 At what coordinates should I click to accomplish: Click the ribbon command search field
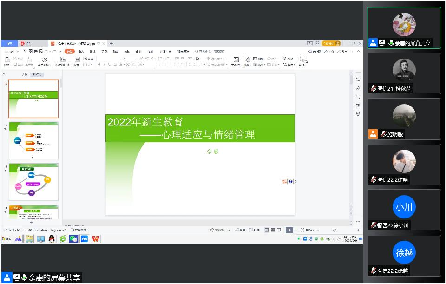(x=210, y=51)
